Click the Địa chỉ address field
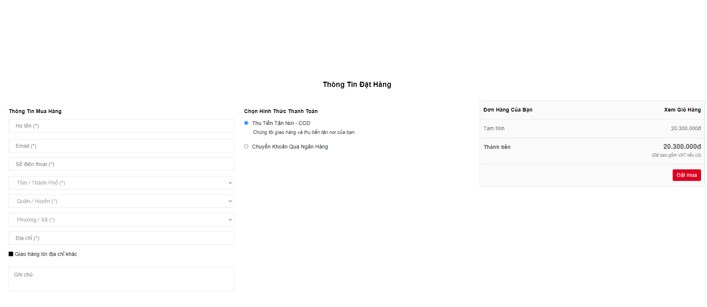 [x=121, y=238]
